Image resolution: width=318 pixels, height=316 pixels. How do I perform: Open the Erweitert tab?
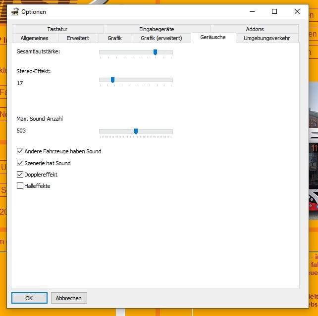pyautogui.click(x=78, y=38)
